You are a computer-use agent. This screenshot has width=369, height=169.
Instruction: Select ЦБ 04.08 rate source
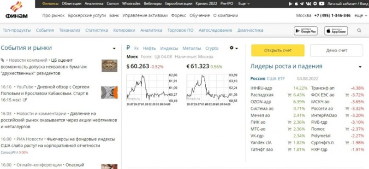click(163, 57)
